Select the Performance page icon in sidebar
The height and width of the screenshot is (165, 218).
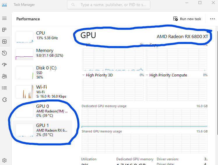[4, 42]
